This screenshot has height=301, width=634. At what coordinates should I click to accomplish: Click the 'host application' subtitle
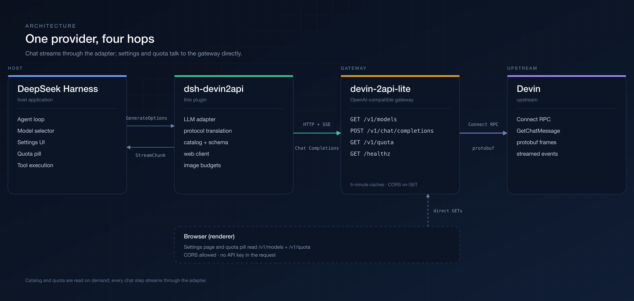point(35,100)
